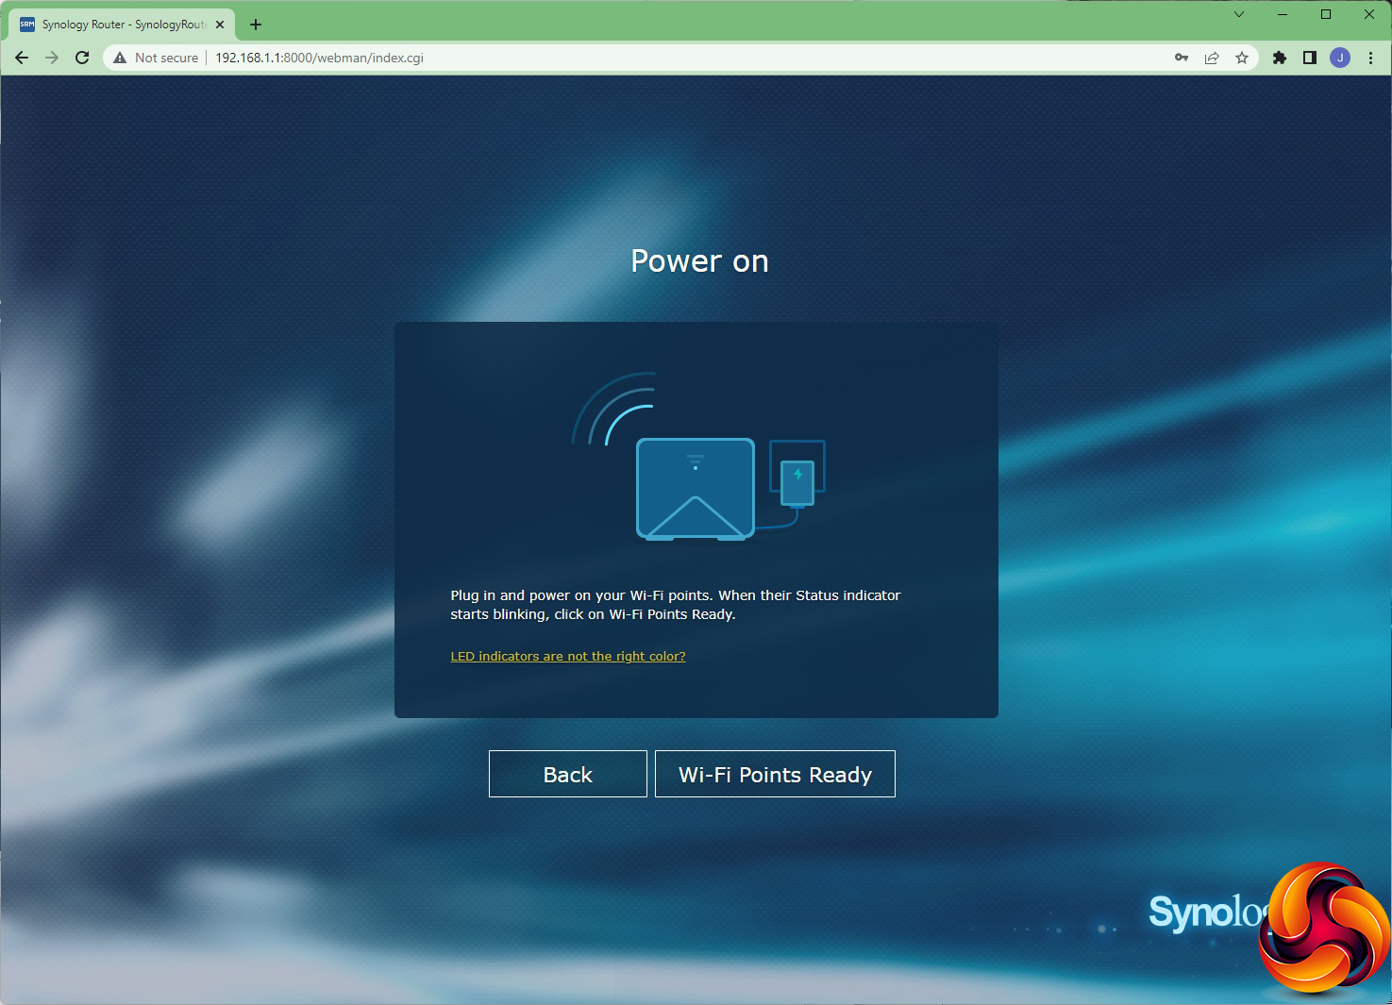Minimize the Chrome window
This screenshot has width=1392, height=1005.
[x=1283, y=14]
